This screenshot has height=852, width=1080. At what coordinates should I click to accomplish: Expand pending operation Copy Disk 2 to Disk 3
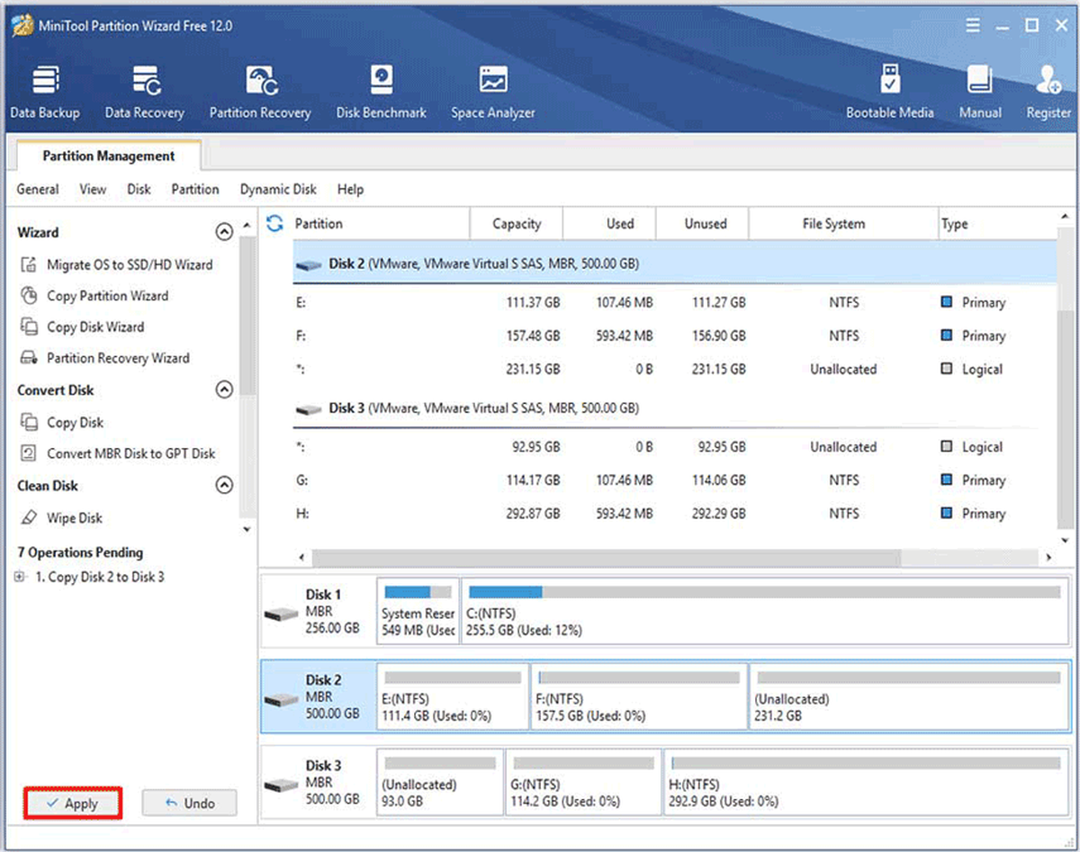(x=19, y=577)
